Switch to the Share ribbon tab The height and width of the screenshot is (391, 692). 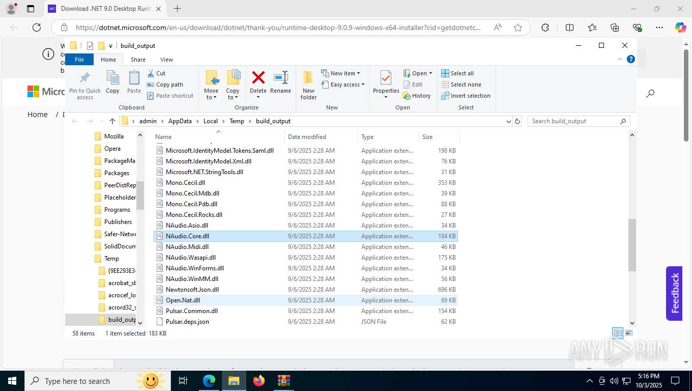[138, 60]
